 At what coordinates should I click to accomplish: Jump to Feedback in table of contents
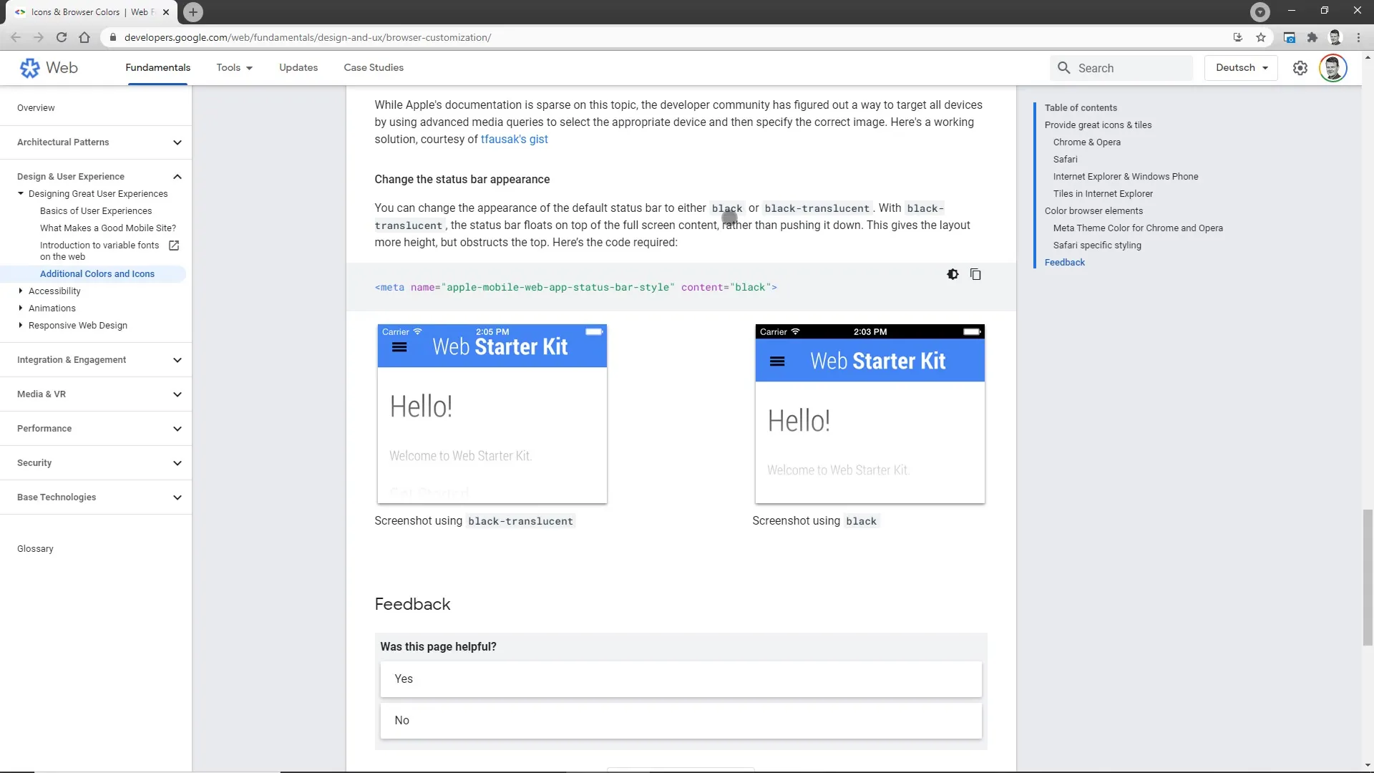(x=1065, y=263)
